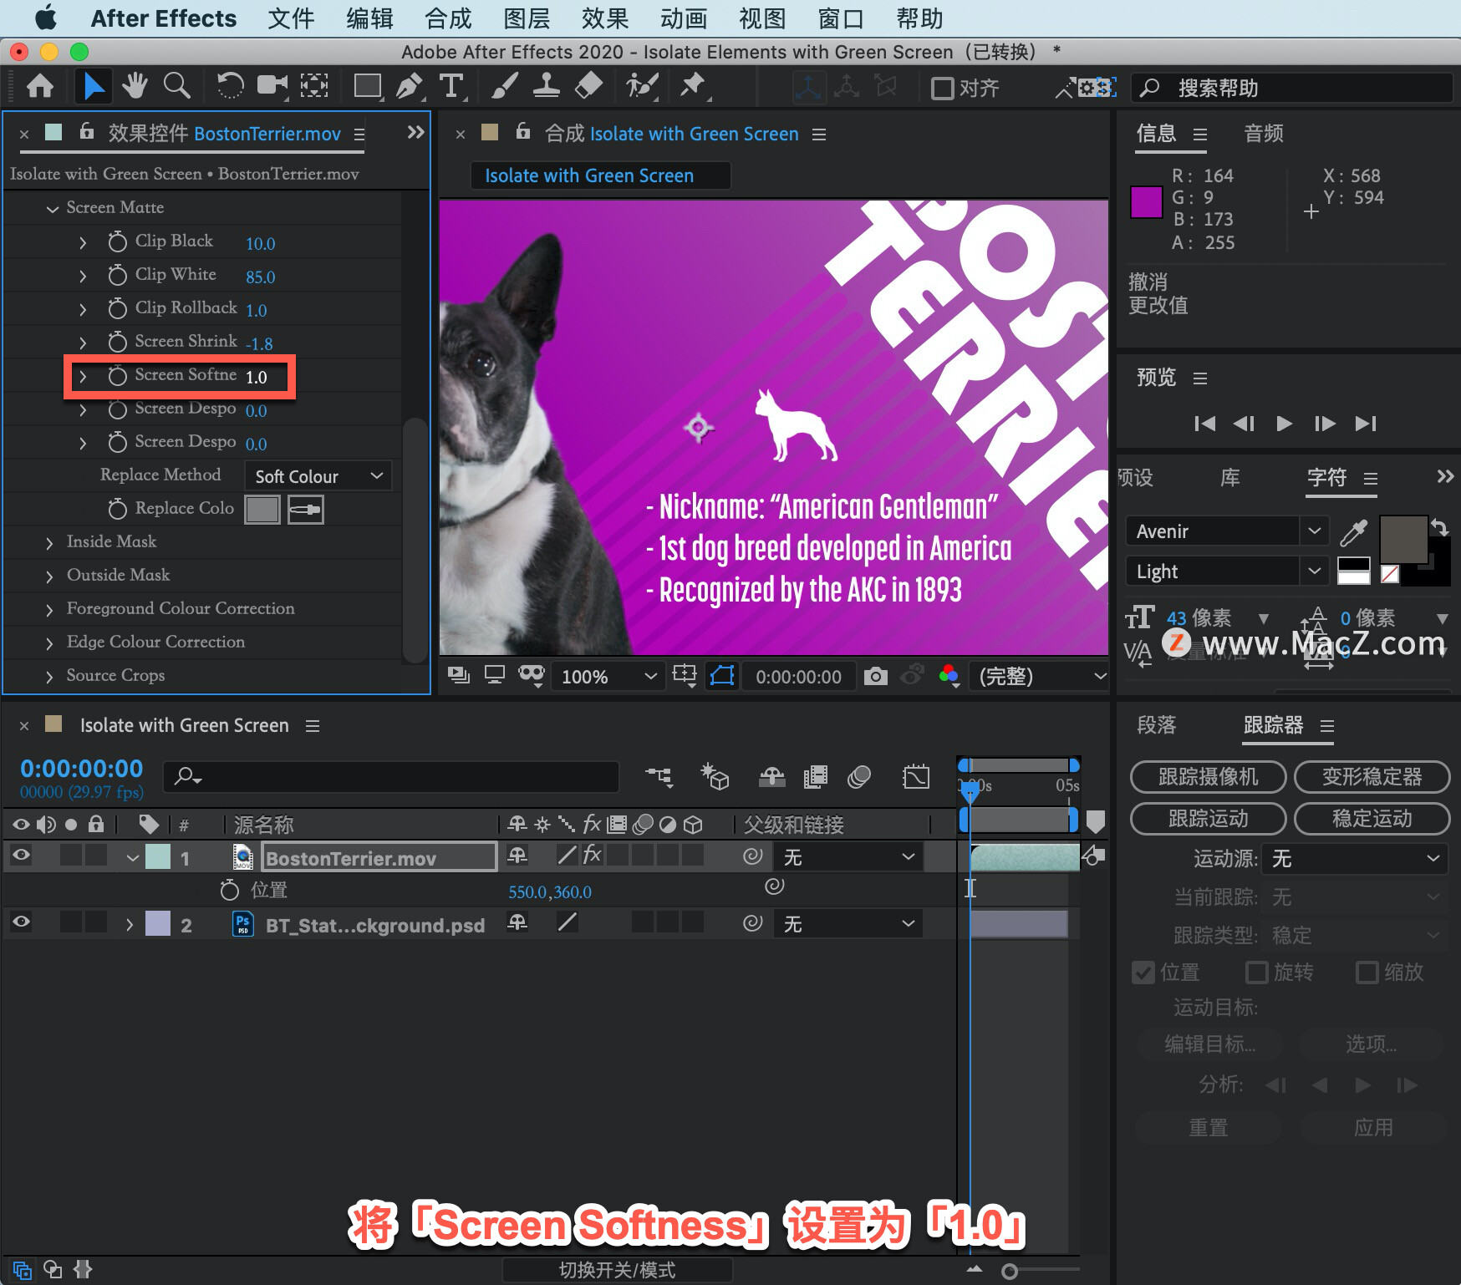Select the Selection arrow tool
The image size is (1461, 1285).
coord(93,86)
